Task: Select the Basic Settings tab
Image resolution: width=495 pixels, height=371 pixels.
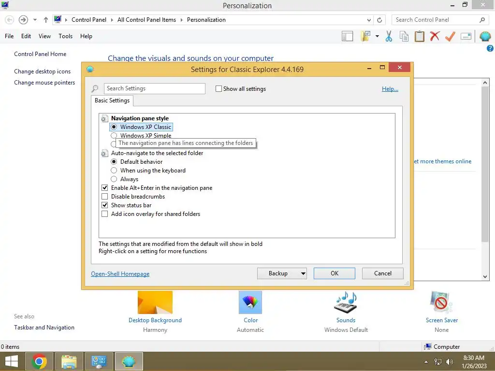Action: [112, 100]
